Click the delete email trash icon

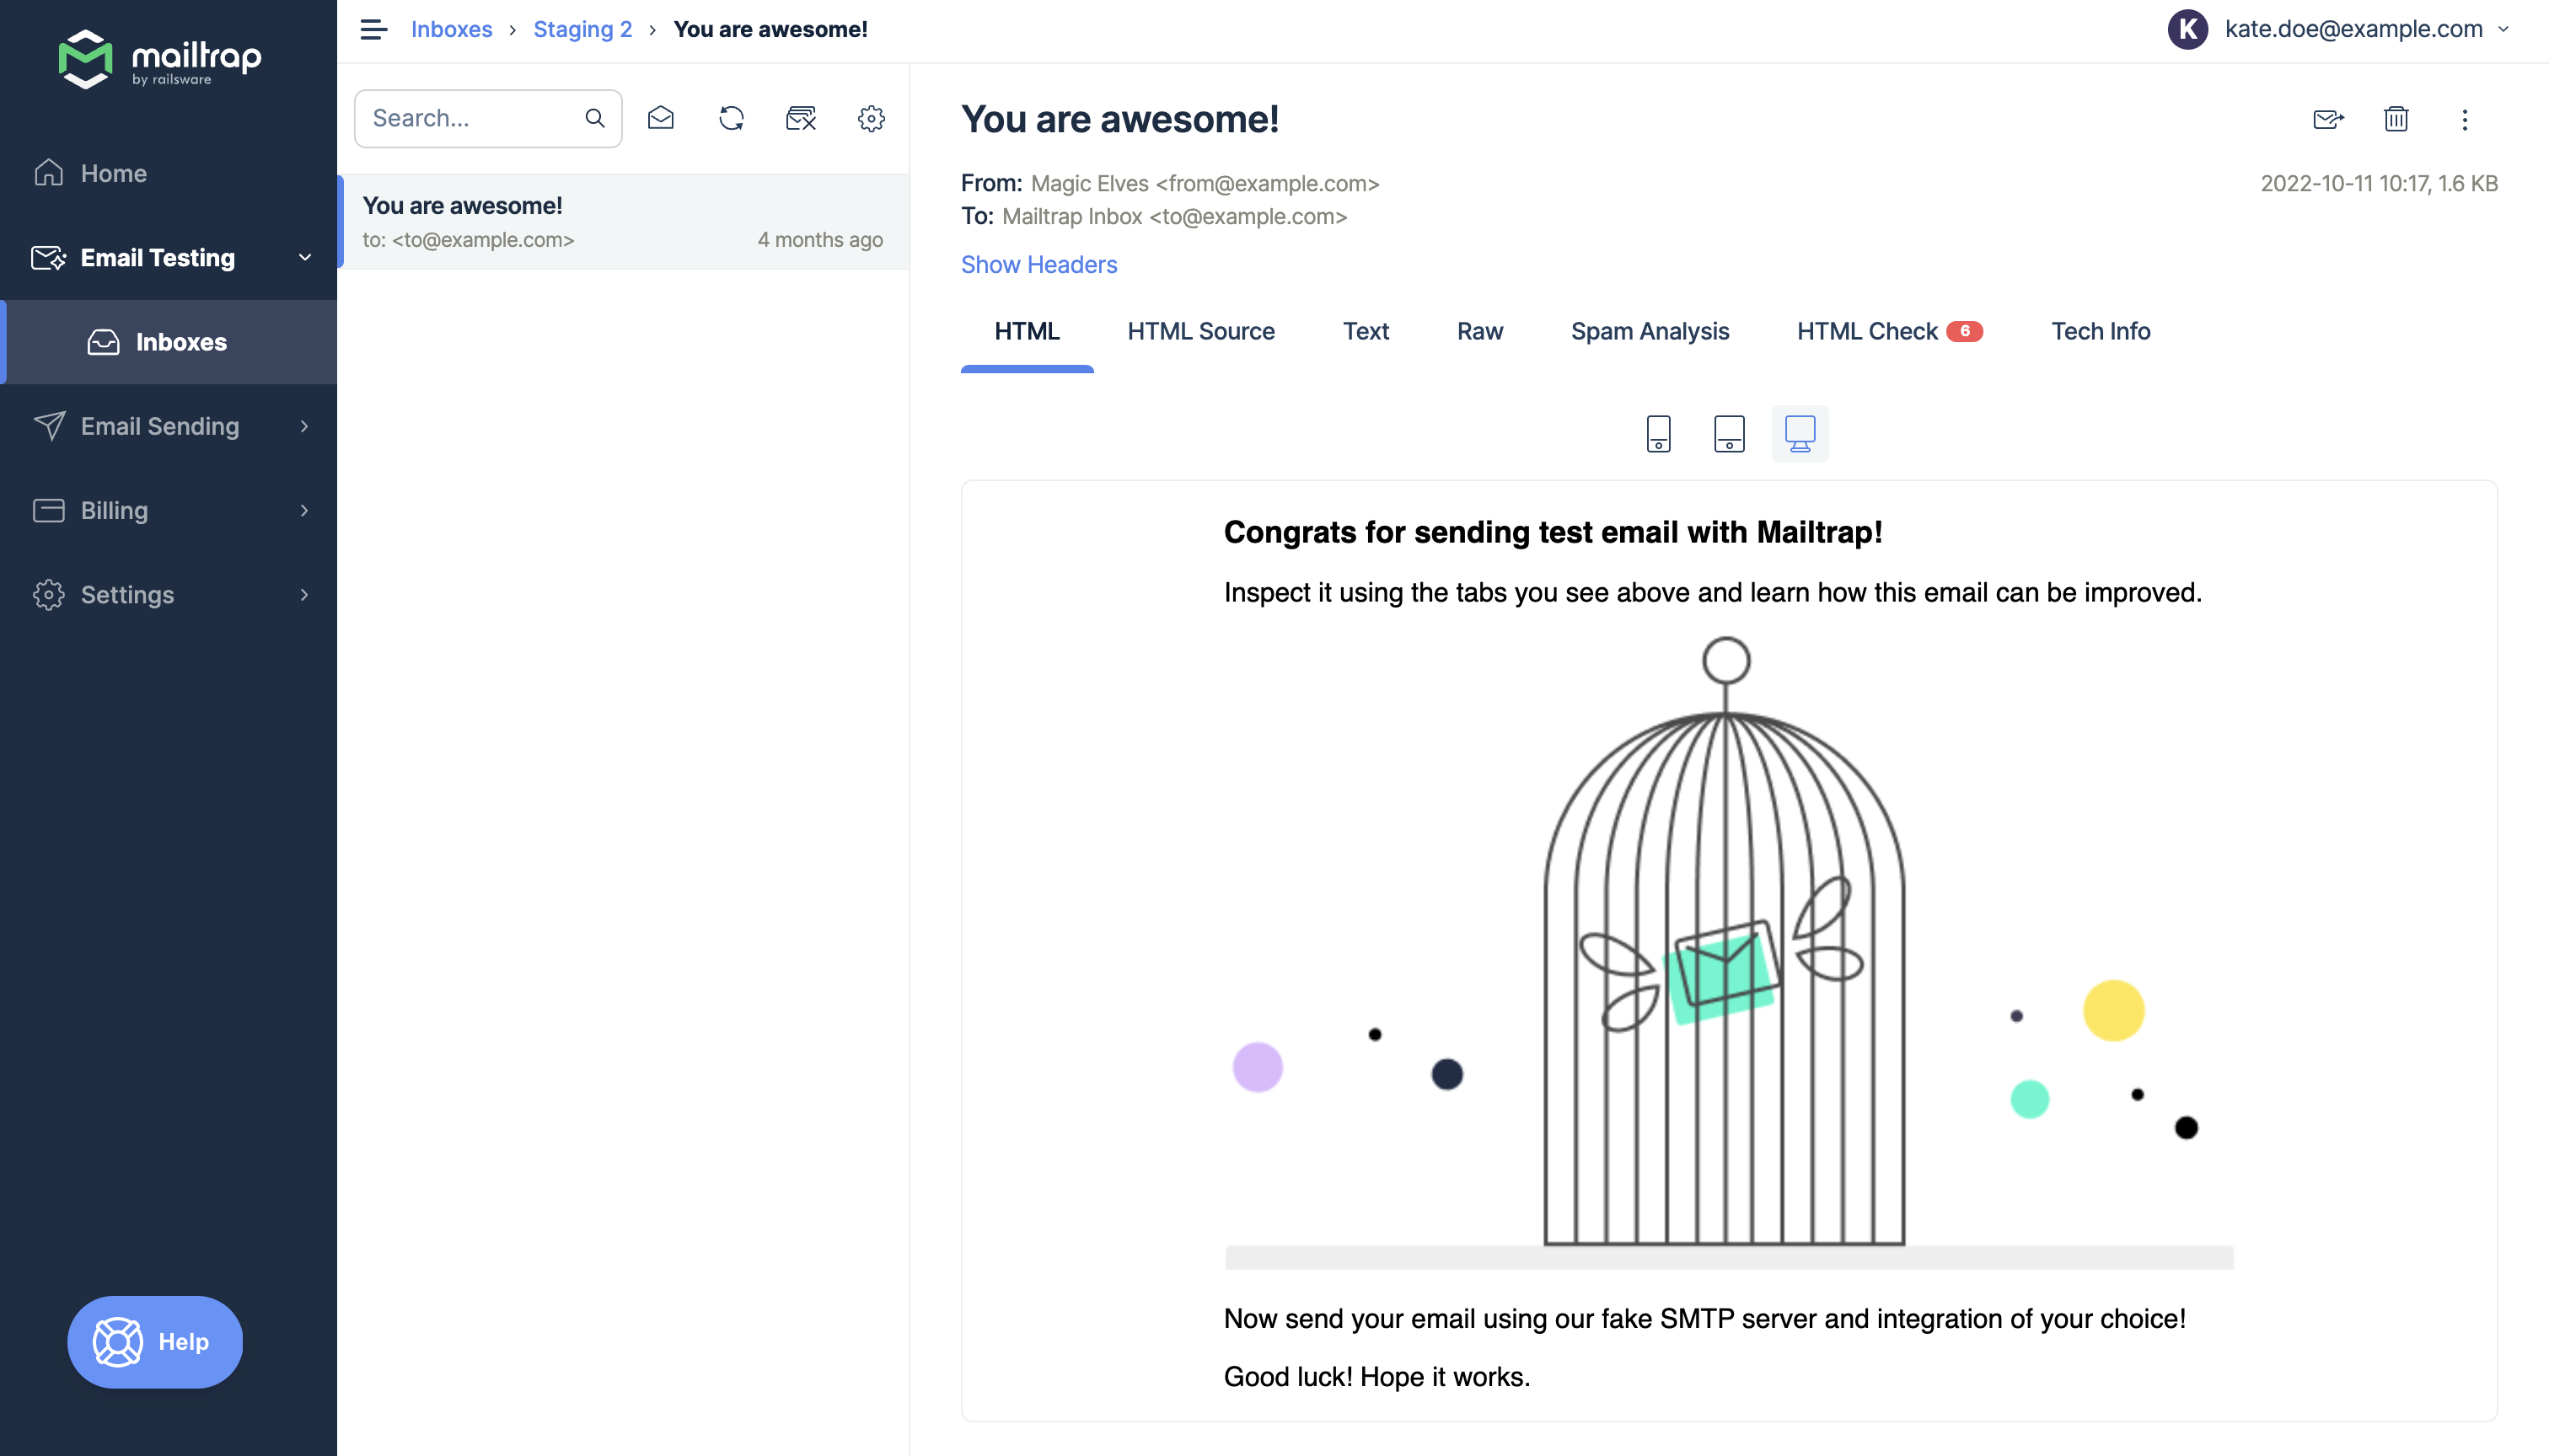[2396, 117]
